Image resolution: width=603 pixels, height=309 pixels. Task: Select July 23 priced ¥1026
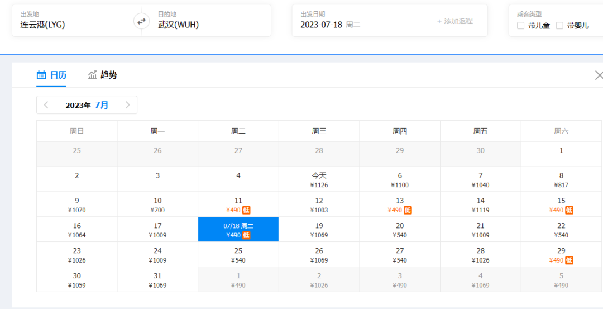coord(77,254)
